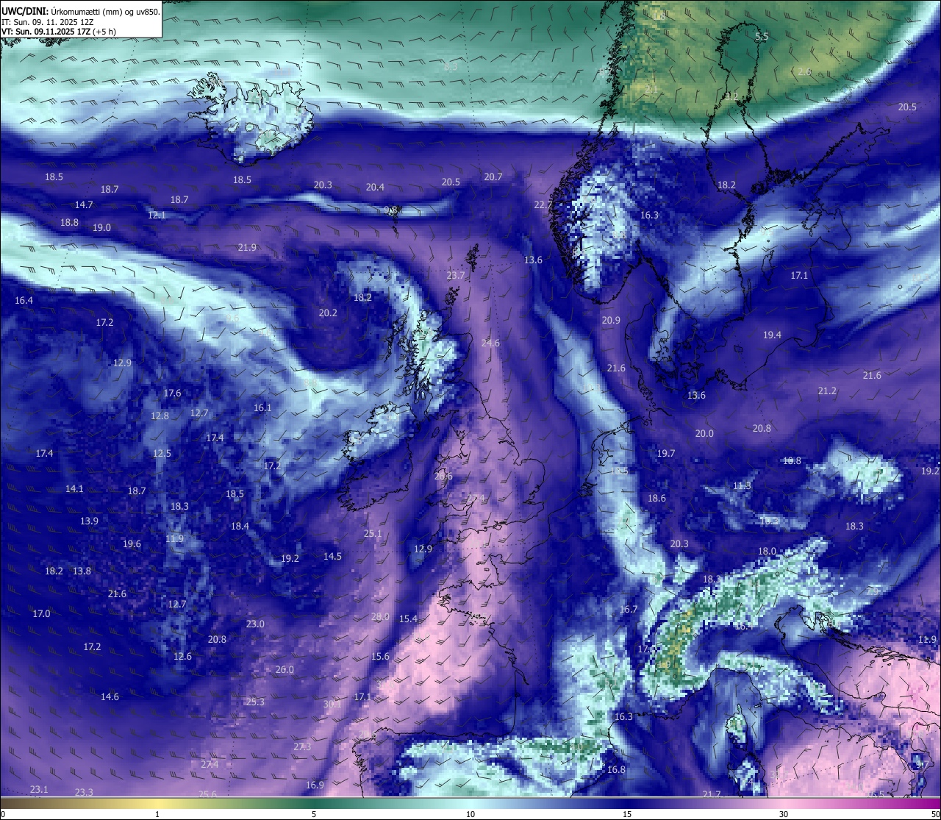Image resolution: width=941 pixels, height=820 pixels.
Task: Select the 25.1 value label
Action: 373,533
